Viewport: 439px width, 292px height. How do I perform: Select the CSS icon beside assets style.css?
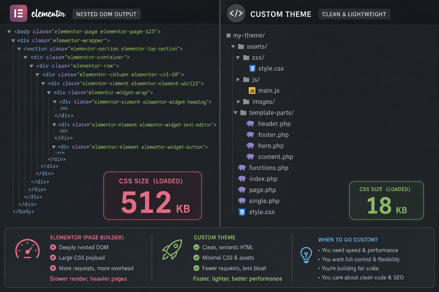[252, 68]
